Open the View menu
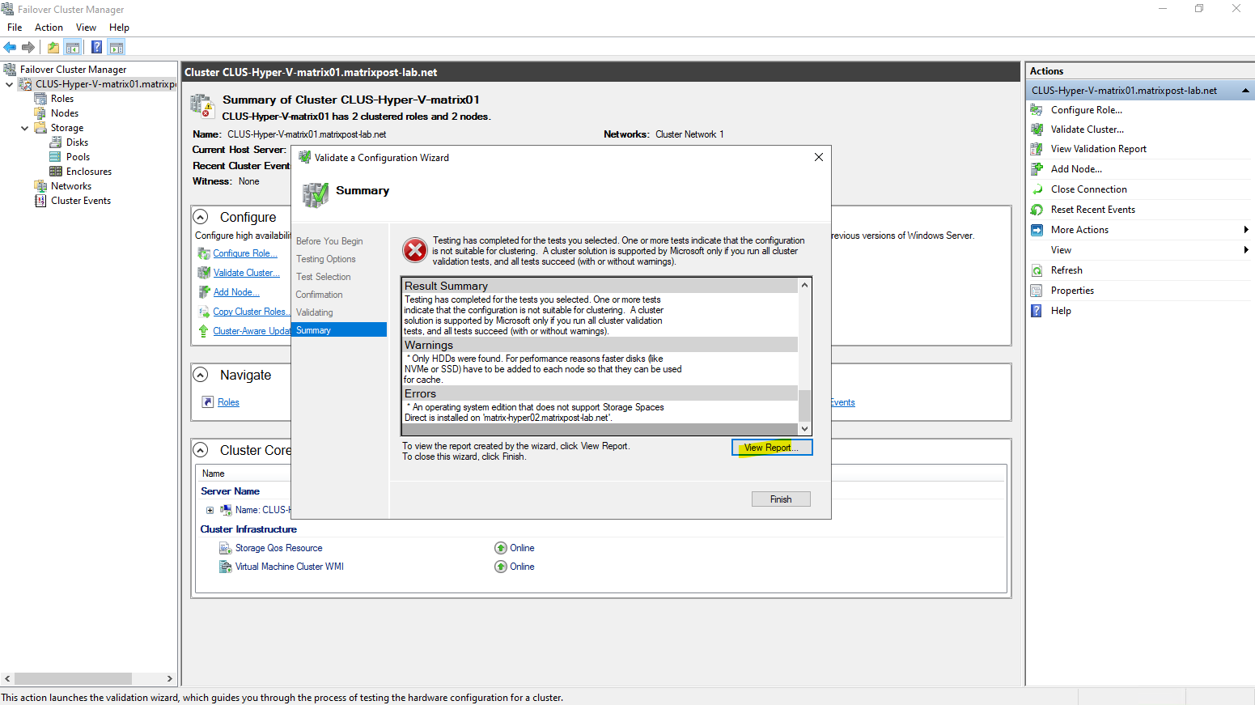The image size is (1255, 705). pyautogui.click(x=86, y=28)
